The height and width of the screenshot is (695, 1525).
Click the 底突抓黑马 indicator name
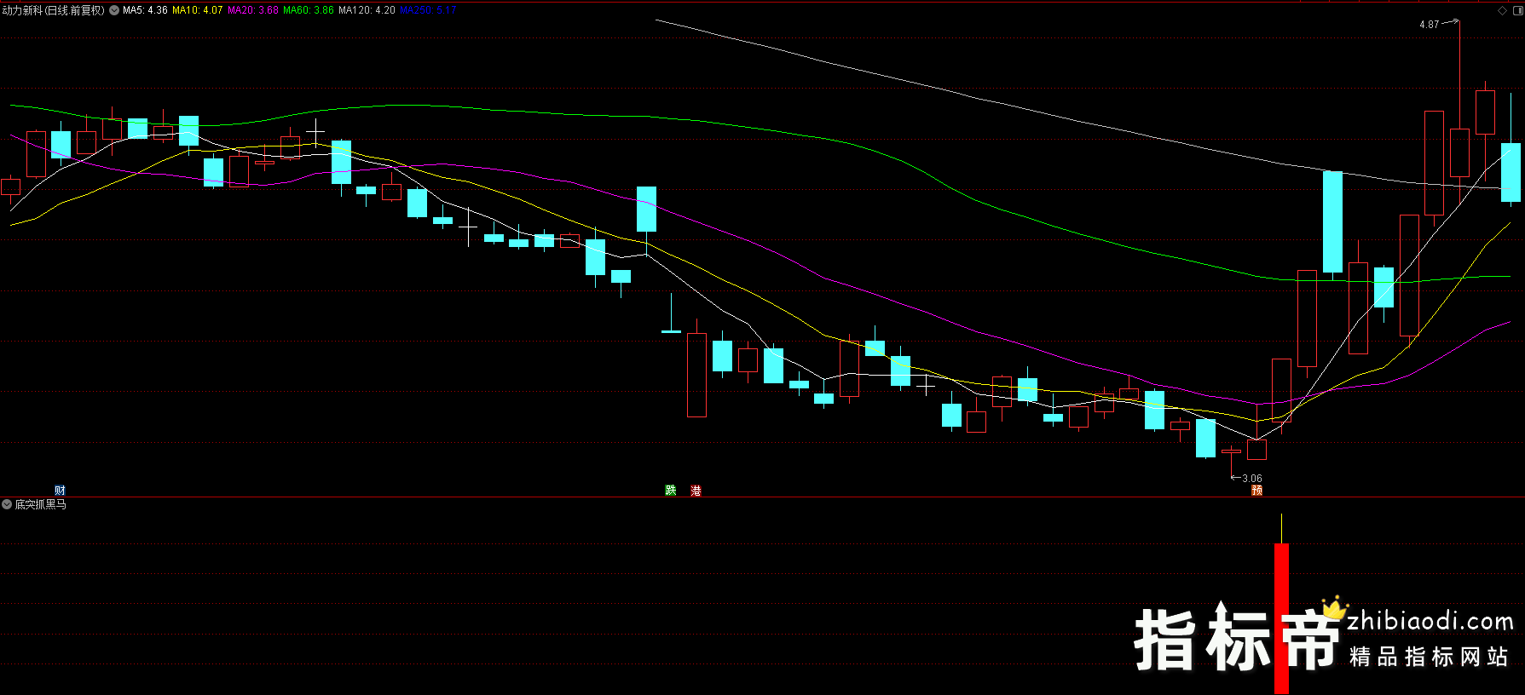pos(40,504)
